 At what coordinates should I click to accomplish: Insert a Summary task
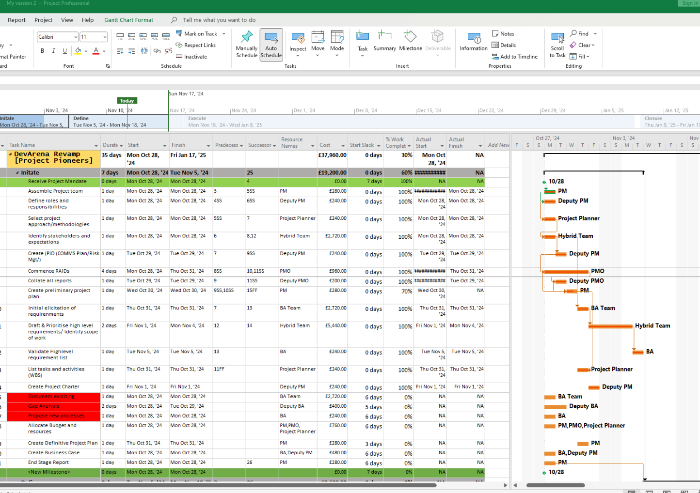point(384,43)
